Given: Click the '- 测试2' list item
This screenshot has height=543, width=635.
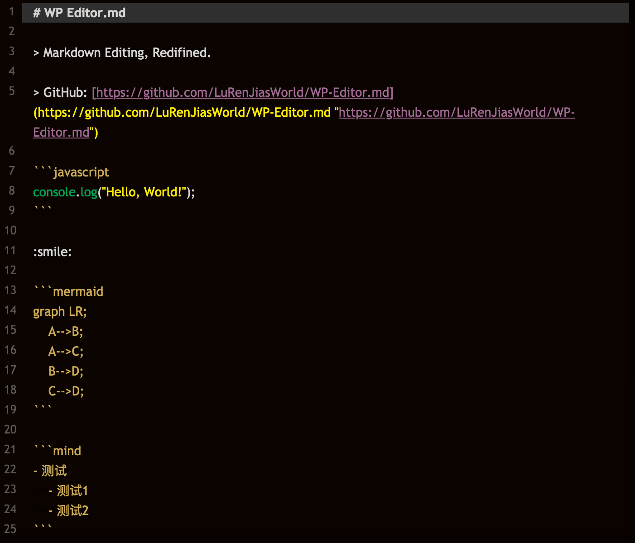Looking at the screenshot, I should click(68, 511).
